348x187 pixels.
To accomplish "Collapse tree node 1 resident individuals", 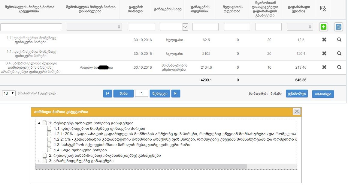I will click(39, 123).
